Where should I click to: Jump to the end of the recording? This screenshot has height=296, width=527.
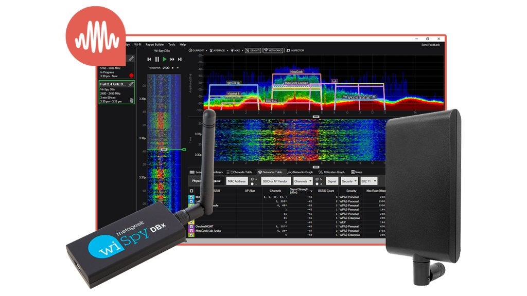click(180, 59)
